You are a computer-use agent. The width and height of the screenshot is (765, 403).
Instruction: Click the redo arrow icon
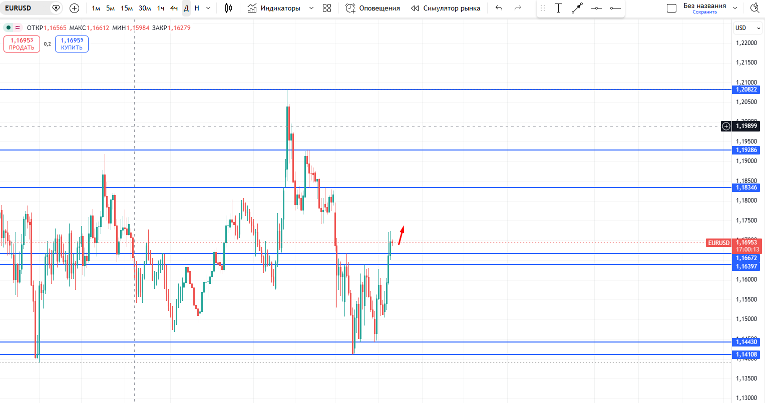point(517,8)
